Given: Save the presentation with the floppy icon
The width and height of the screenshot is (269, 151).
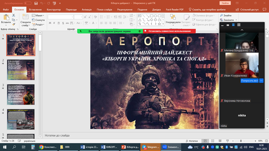Looking at the screenshot, I should 36,3.
